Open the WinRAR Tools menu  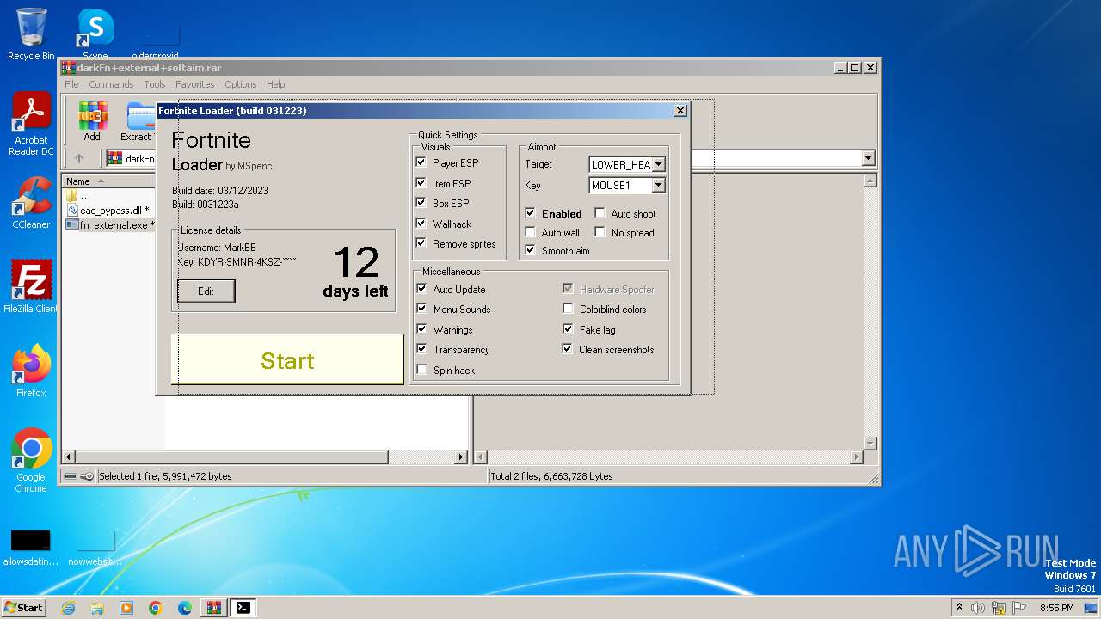[155, 84]
